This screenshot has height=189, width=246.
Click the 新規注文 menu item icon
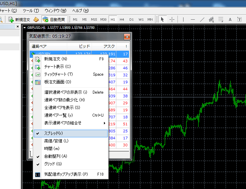click(x=38, y=59)
